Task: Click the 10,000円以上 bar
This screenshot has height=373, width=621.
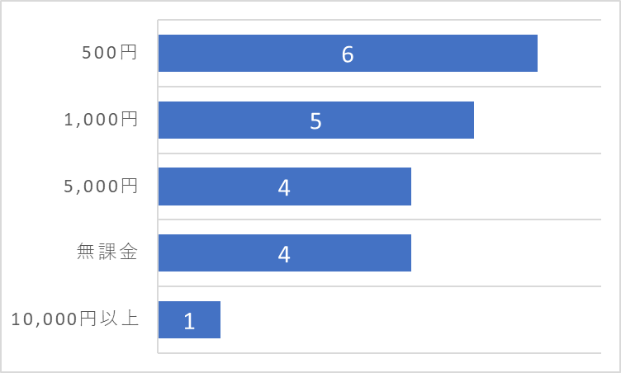Action: pyautogui.click(x=189, y=320)
